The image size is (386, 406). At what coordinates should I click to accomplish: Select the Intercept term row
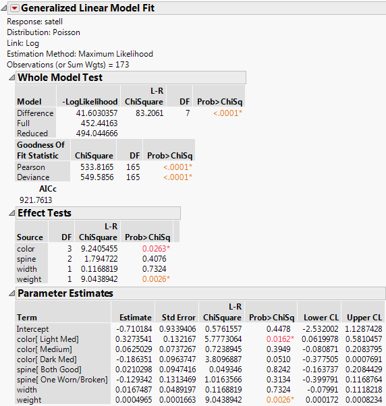point(32,329)
